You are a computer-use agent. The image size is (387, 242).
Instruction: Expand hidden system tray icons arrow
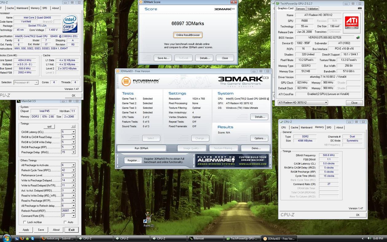pyautogui.click(x=363, y=238)
